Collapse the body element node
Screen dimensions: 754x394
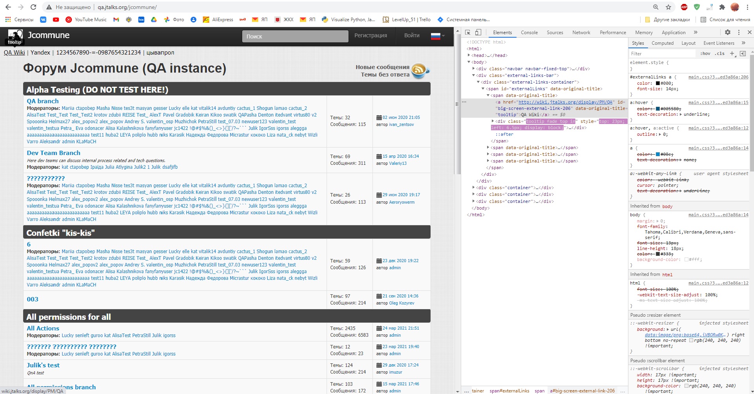(x=469, y=62)
